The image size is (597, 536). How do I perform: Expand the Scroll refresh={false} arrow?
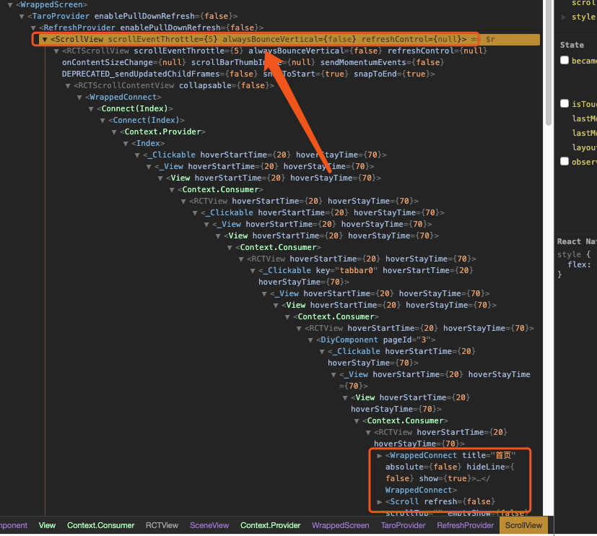pos(380,502)
